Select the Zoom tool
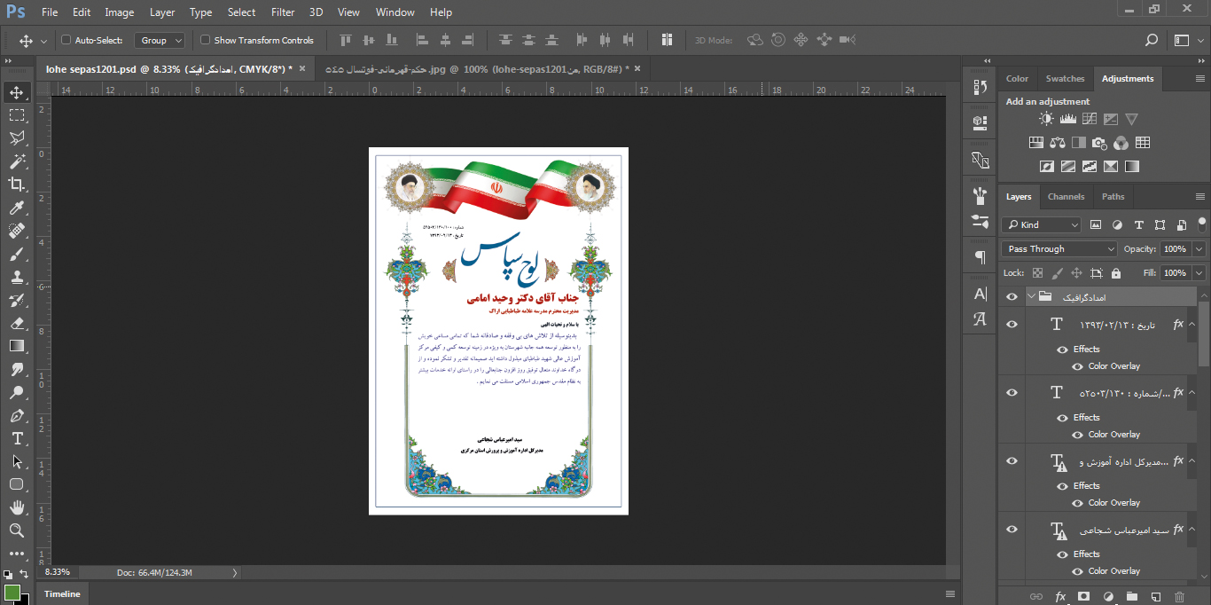This screenshot has width=1211, height=605. point(17,530)
